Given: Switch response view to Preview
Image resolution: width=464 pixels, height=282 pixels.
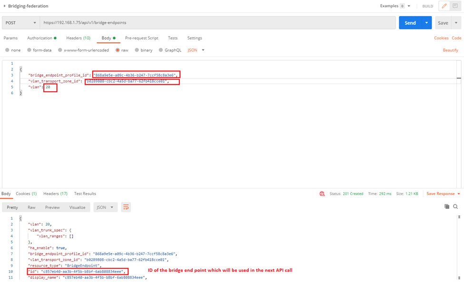Looking at the screenshot, I should 52,207.
